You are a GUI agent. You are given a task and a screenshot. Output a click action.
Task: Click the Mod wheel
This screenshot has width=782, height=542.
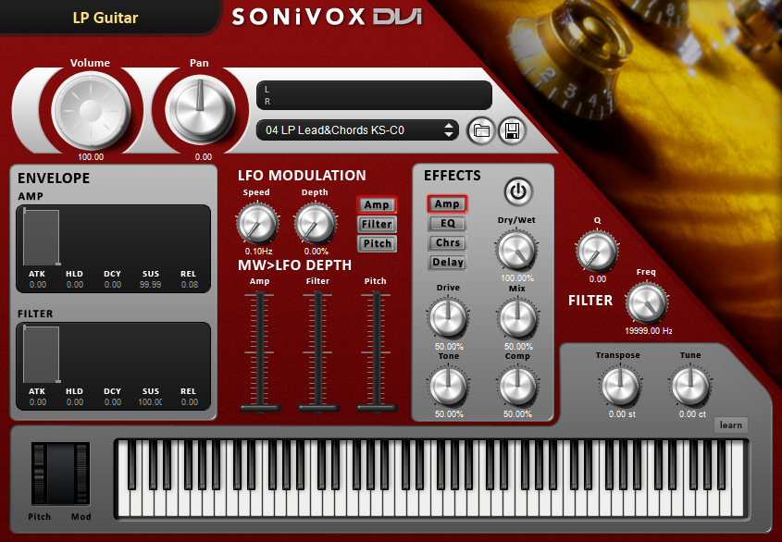pyautogui.click(x=81, y=474)
